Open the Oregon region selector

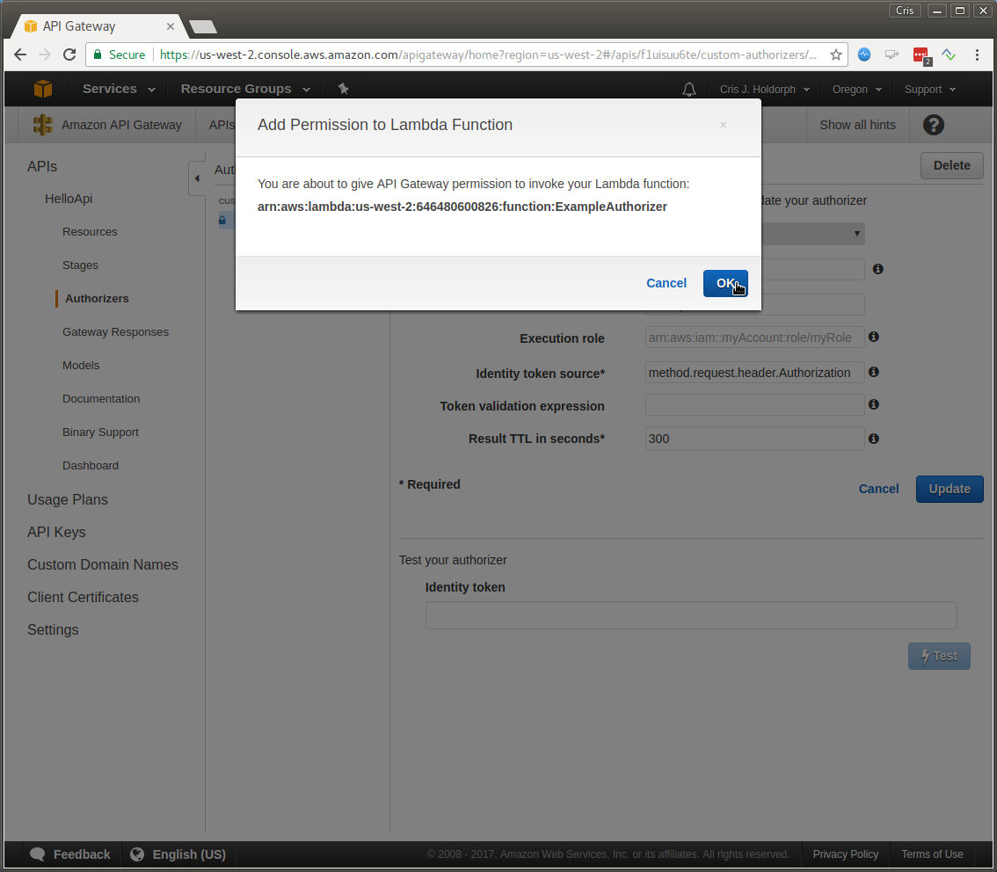tap(856, 90)
